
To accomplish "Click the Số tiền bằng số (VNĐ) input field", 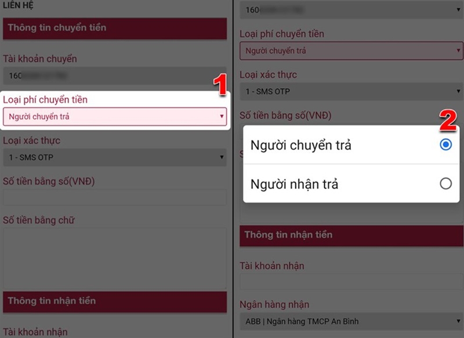I will point(114,197).
